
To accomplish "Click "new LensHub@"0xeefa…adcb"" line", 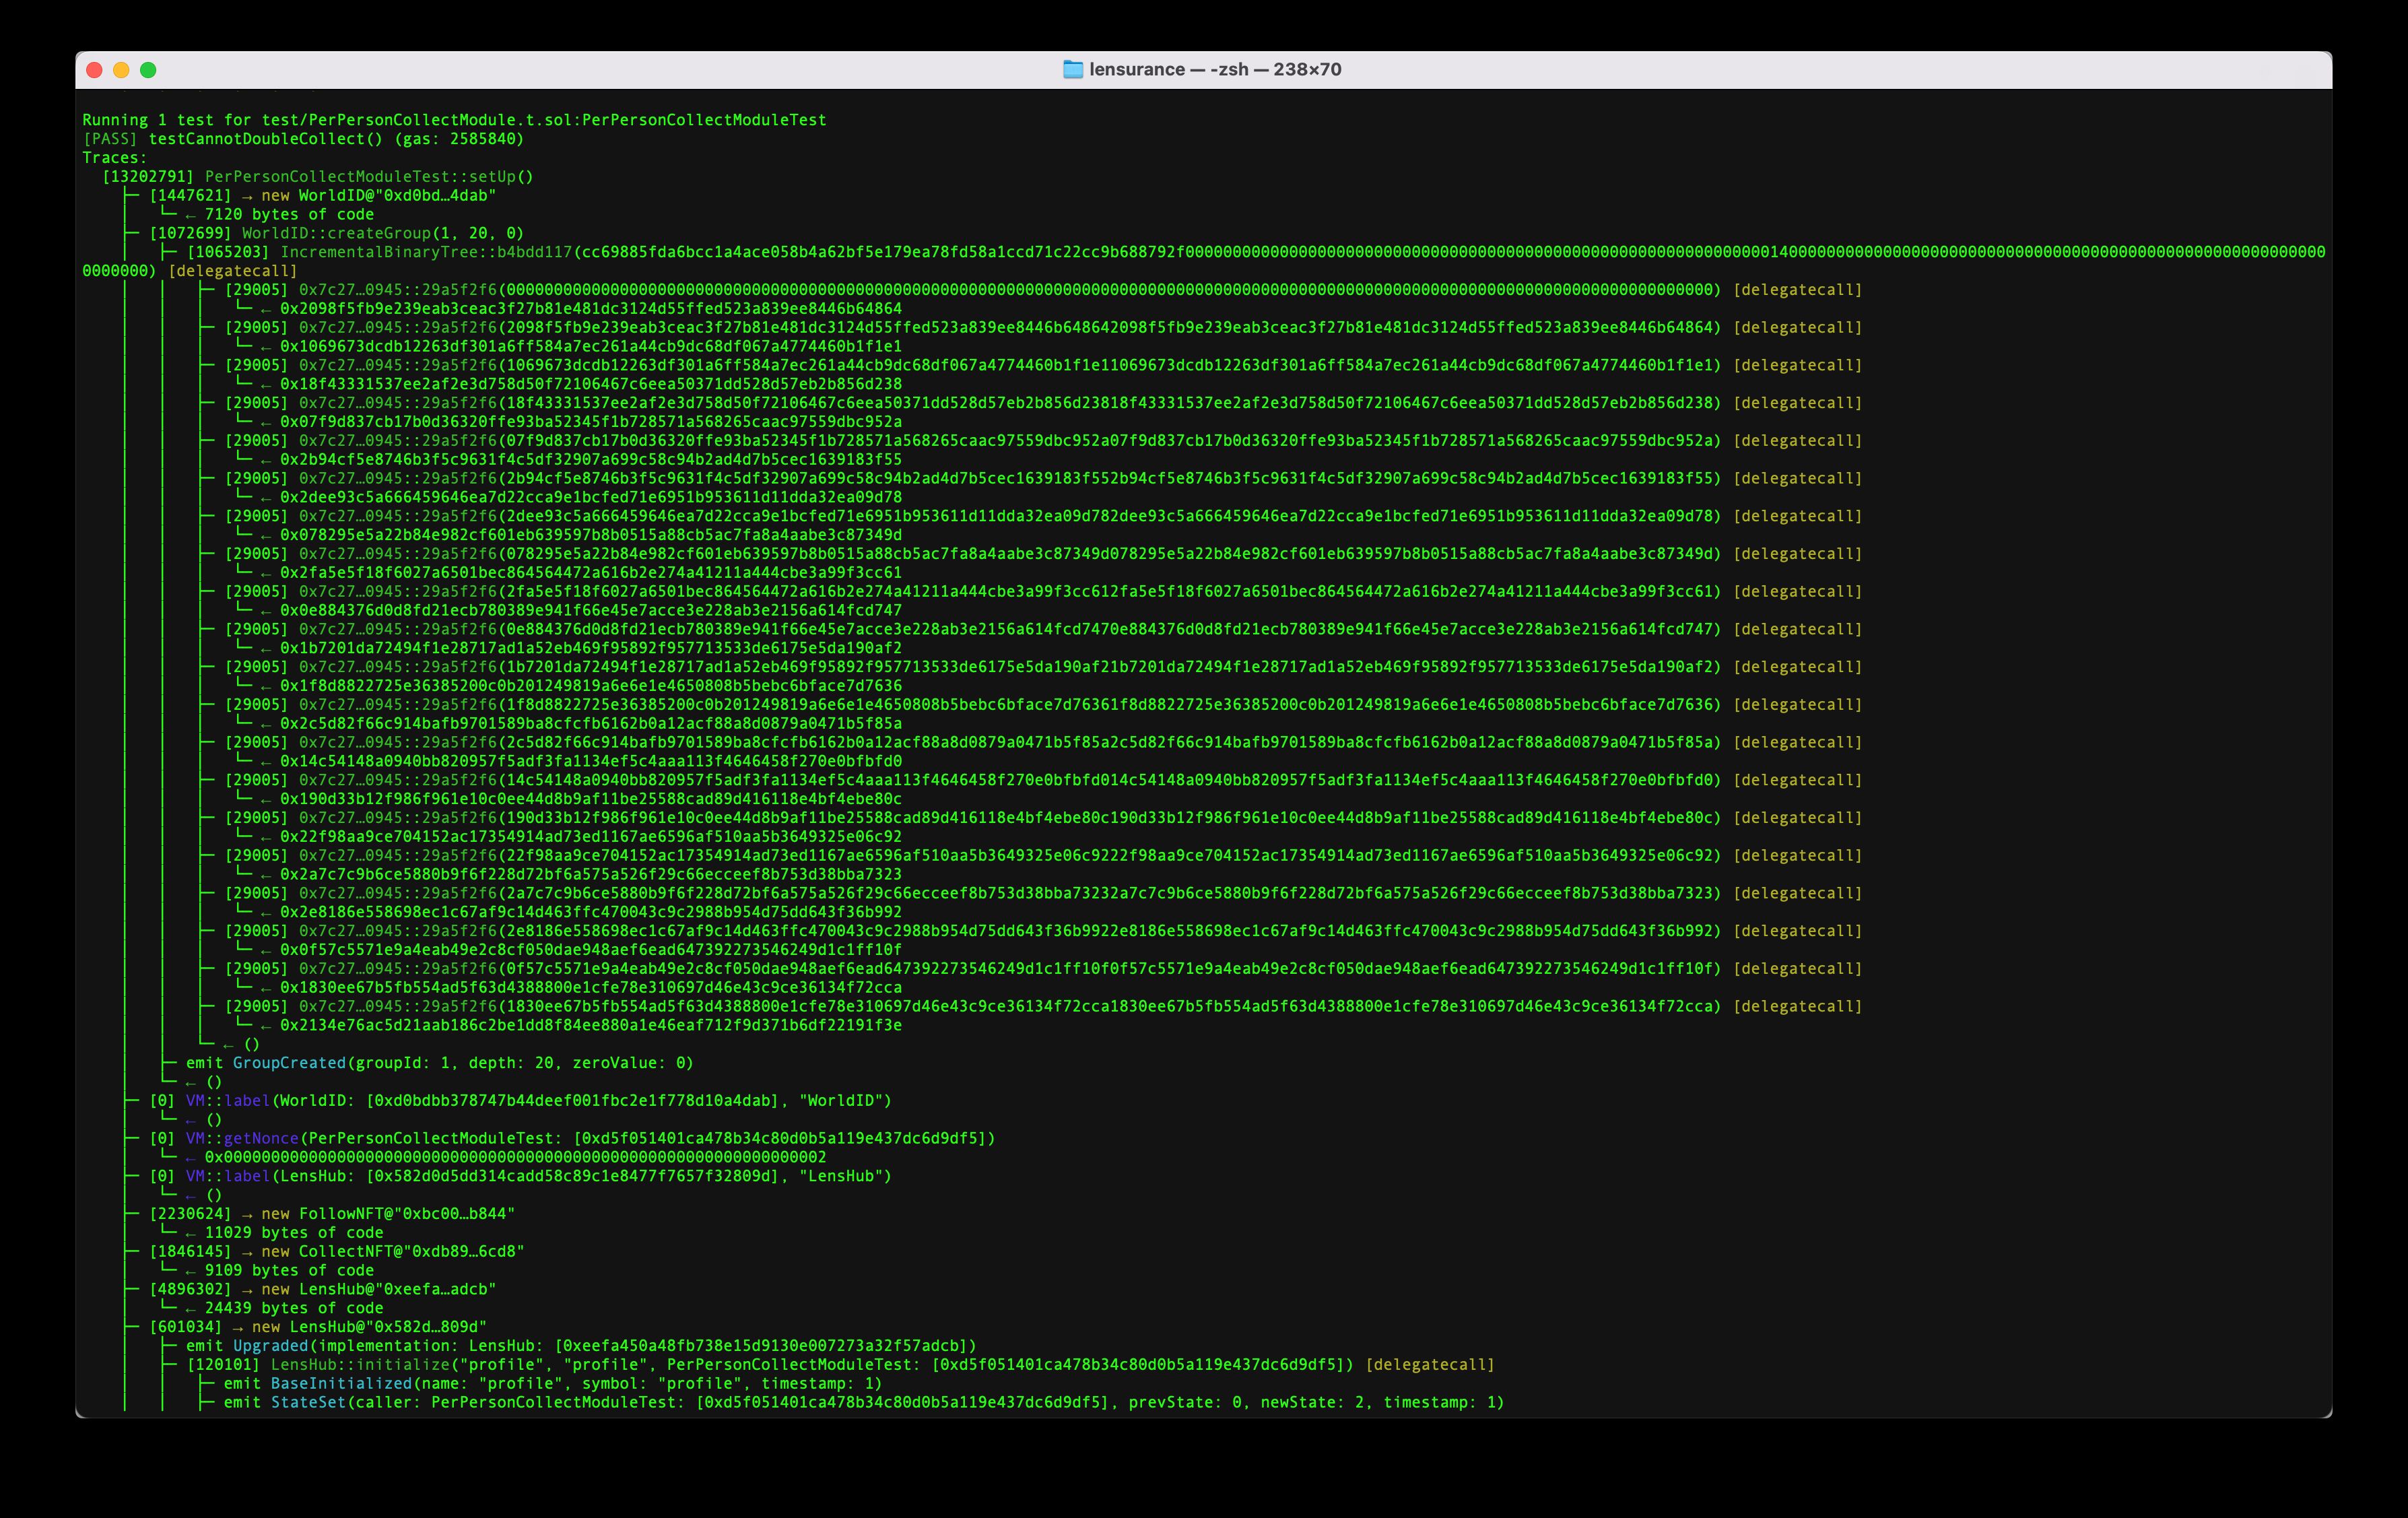I will 379,1289.
